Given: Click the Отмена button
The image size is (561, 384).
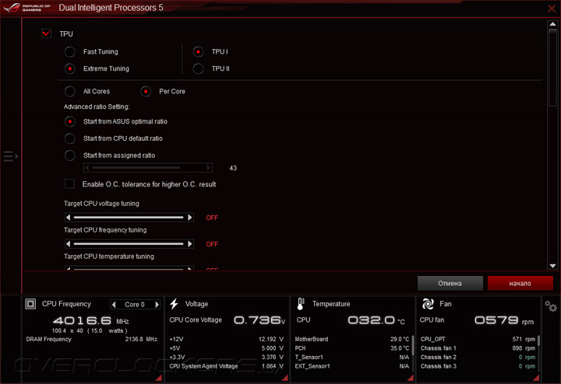Looking at the screenshot, I should coord(450,284).
